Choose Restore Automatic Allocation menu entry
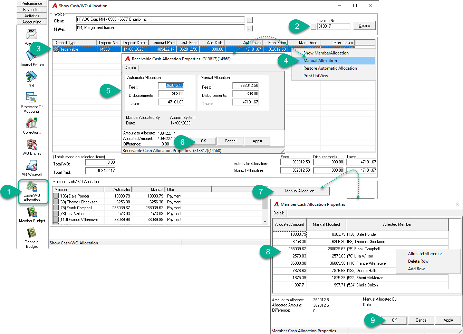 [334, 68]
